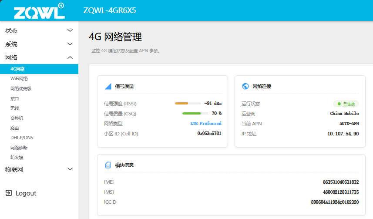Click the ICCID value 898604A11924C0102320
The image size is (373, 219).
(x=335, y=202)
